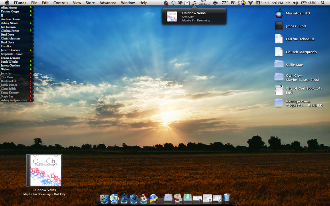Image resolution: width=330 pixels, height=206 pixels.
Task: Select Jen Neiman in buddy list
Action: (17, 27)
